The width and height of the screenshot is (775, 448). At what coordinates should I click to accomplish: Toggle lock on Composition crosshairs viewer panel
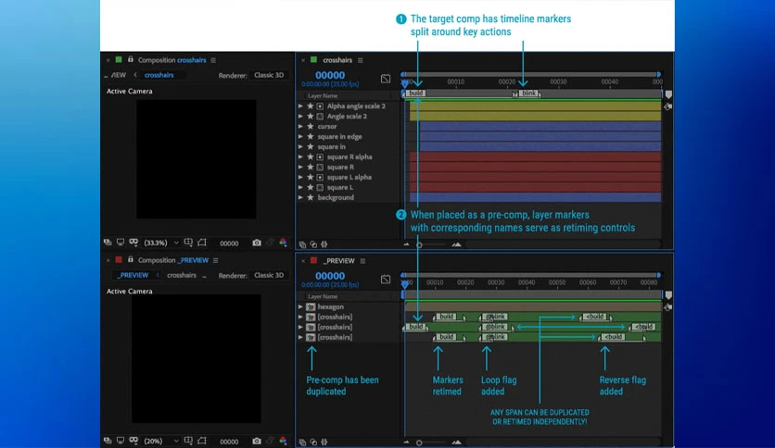coord(131,59)
